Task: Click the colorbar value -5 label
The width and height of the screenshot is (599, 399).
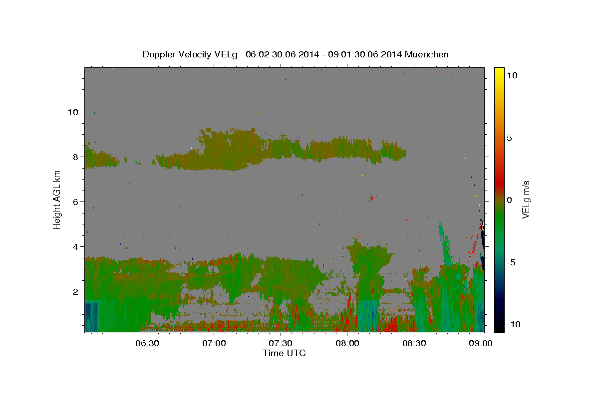Action: pyautogui.click(x=512, y=262)
